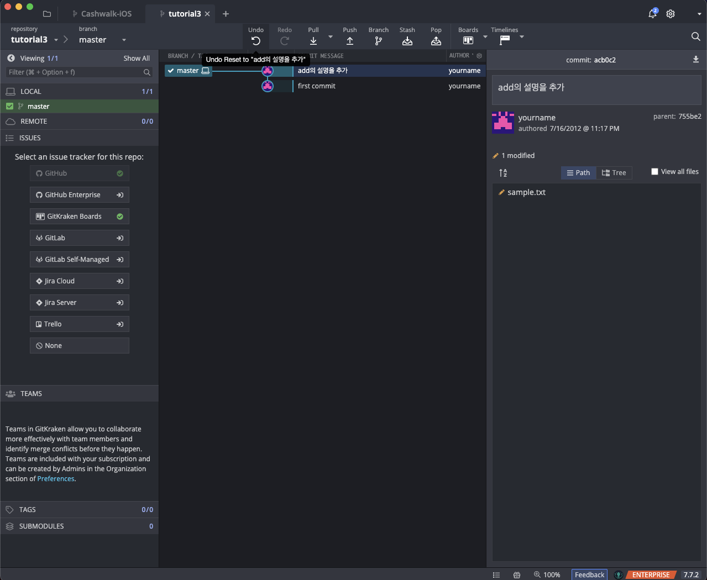This screenshot has height=580, width=707.
Task: Switch file view to Tree
Action: click(614, 173)
